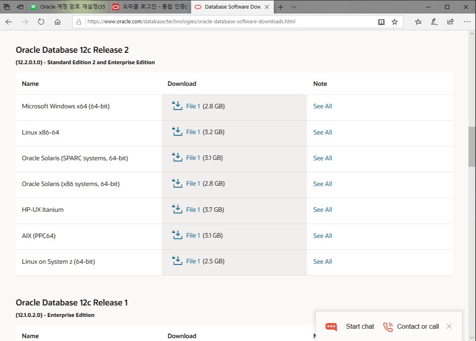The height and width of the screenshot is (341, 476).
Task: Download File 1 for Linux x86-64
Action: (x=193, y=132)
